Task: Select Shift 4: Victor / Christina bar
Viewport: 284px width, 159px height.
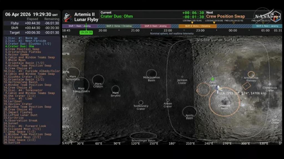Action: (x=197, y=26)
